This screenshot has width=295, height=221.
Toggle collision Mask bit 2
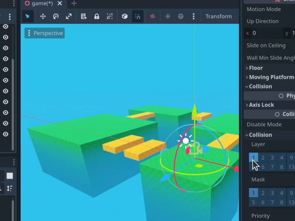(263, 193)
